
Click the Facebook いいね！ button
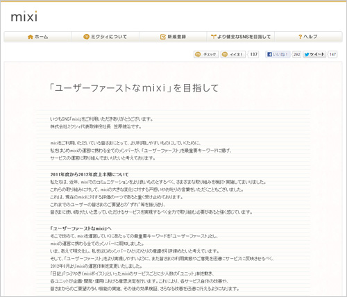(278, 54)
